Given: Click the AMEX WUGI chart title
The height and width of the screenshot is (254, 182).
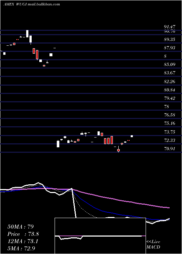Looking at the screenshot, I should [x=32, y=4].
